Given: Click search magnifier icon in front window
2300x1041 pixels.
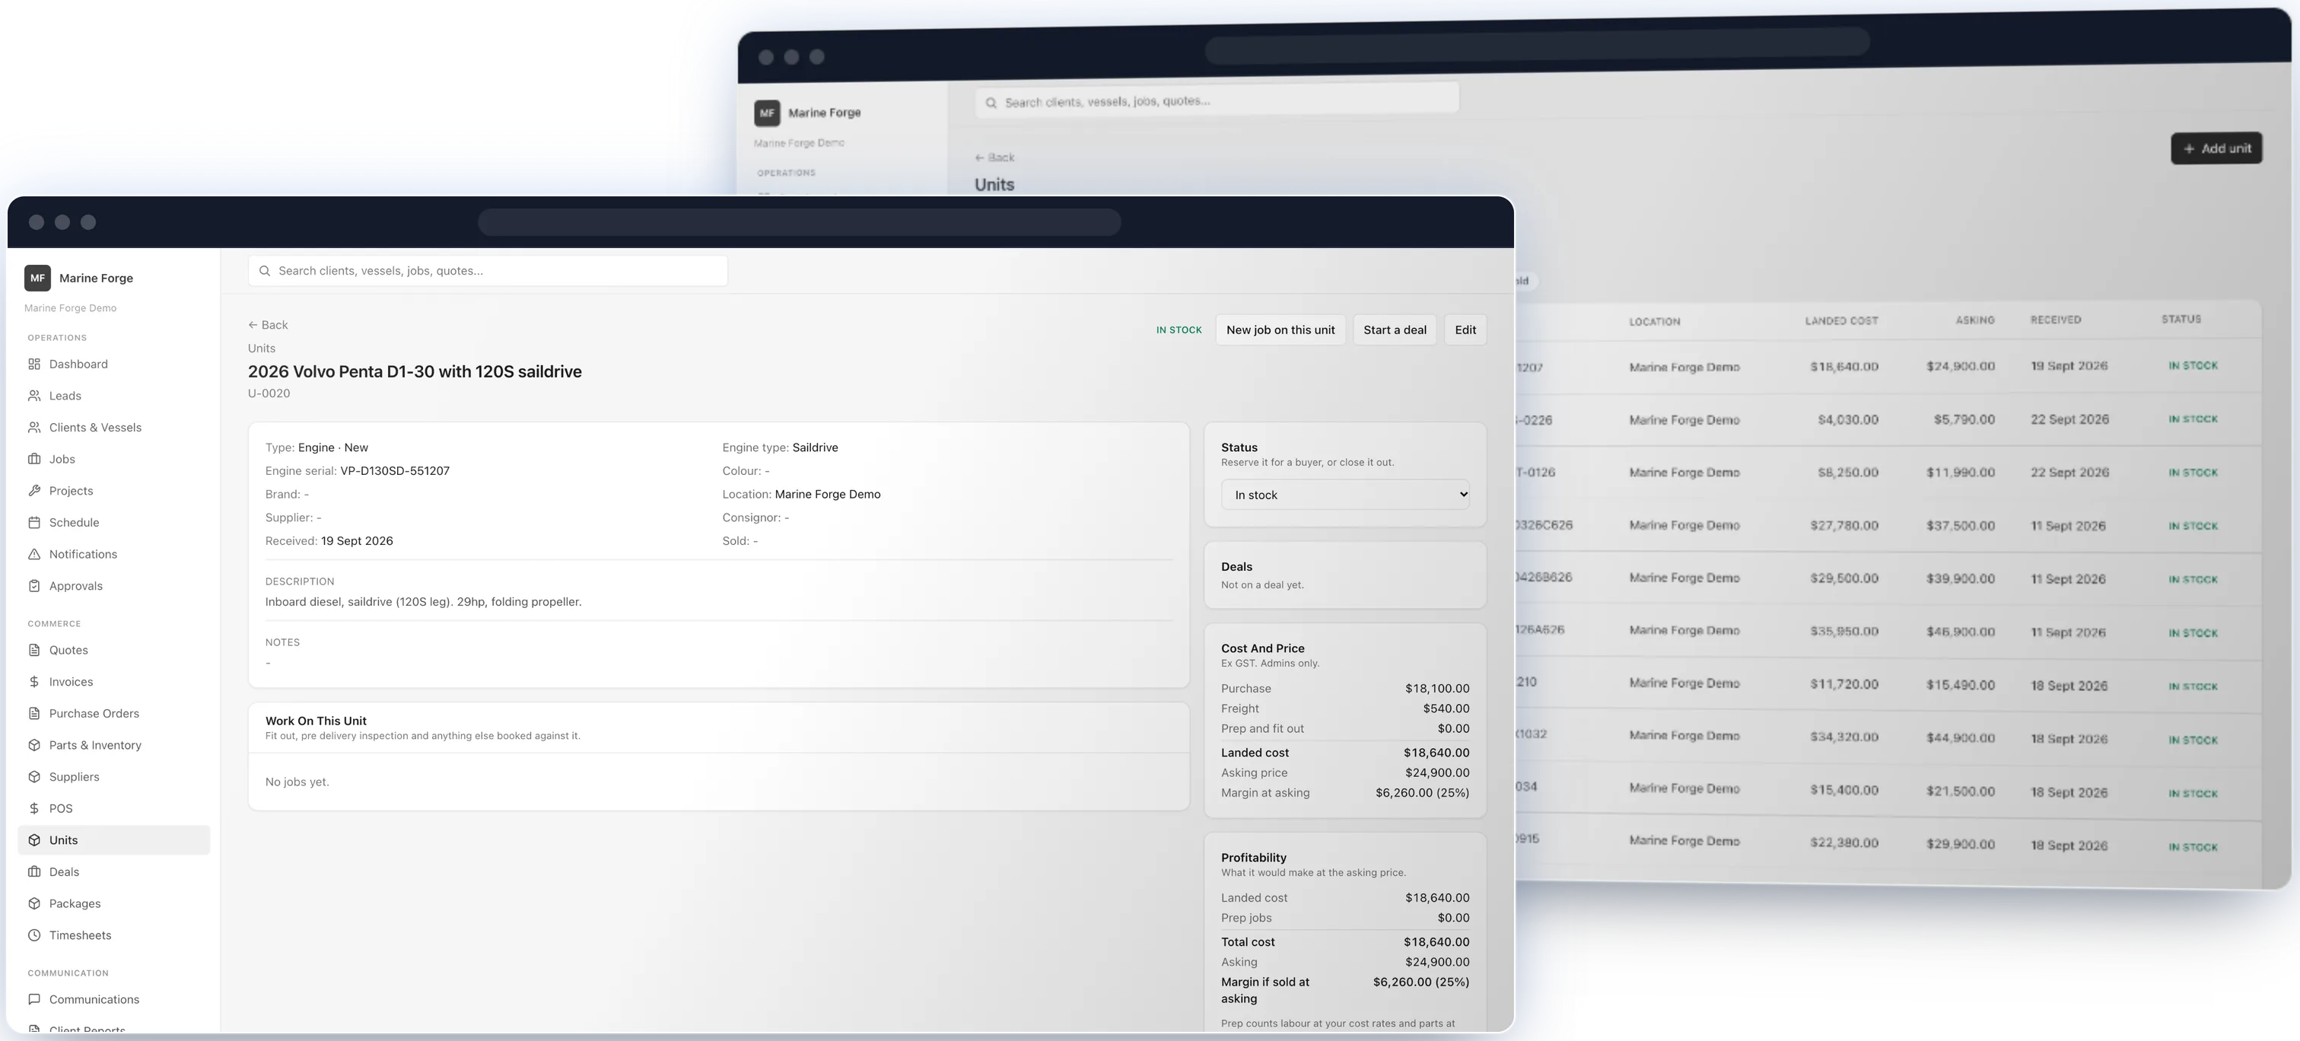Looking at the screenshot, I should [x=264, y=270].
